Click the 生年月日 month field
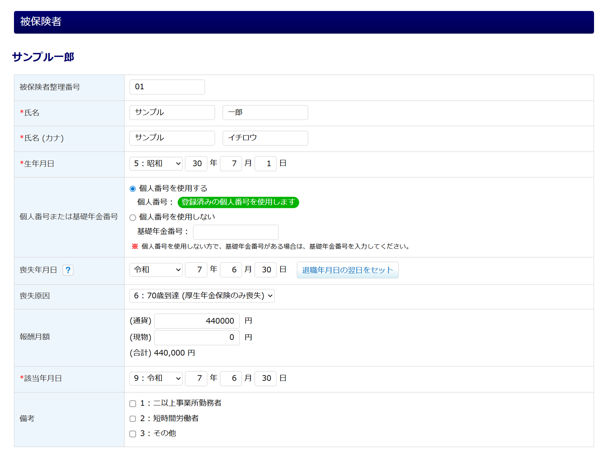The width and height of the screenshot is (608, 455). (x=231, y=164)
